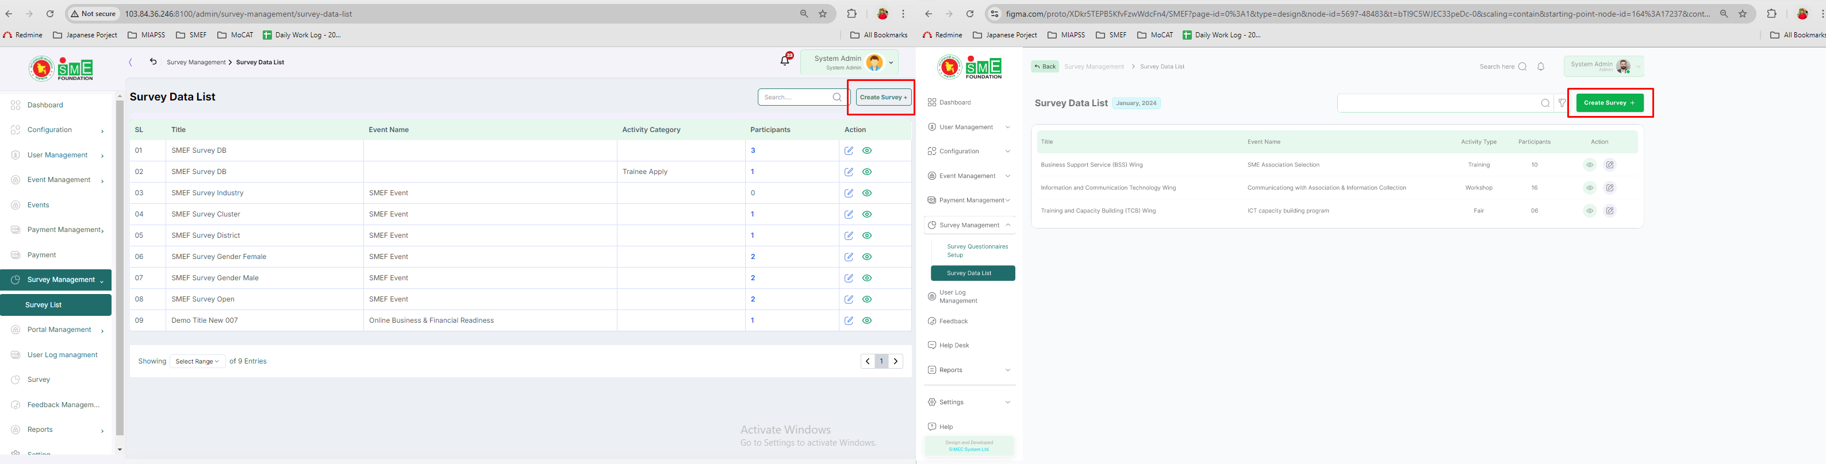Click the reload icon in left browser
Screen dimensions: 1826x464
(x=49, y=13)
